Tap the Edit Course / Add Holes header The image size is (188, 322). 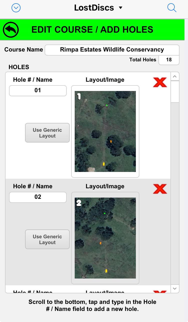[92, 30]
